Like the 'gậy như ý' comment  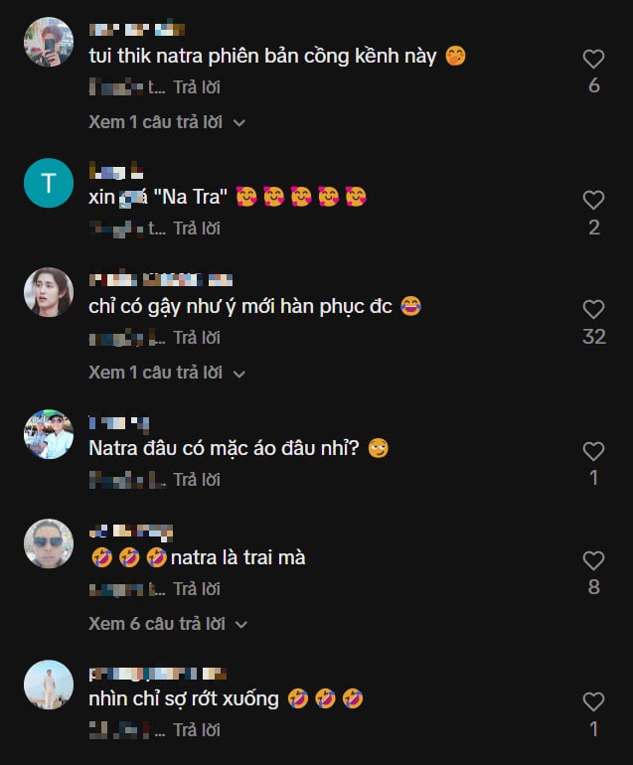tap(593, 310)
